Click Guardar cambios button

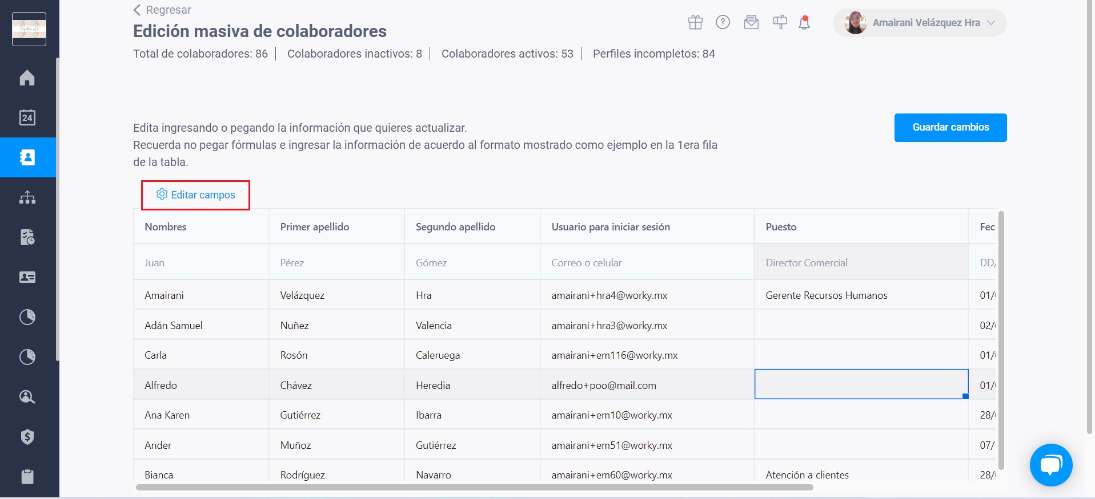950,128
